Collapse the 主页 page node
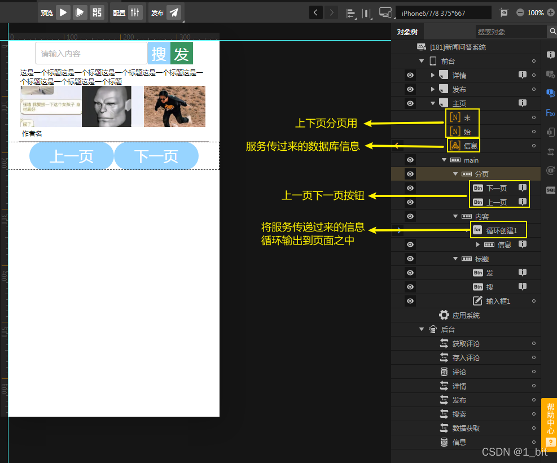The width and height of the screenshot is (557, 463). 433,103
